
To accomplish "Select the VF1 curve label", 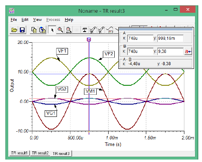I will (x=62, y=51).
